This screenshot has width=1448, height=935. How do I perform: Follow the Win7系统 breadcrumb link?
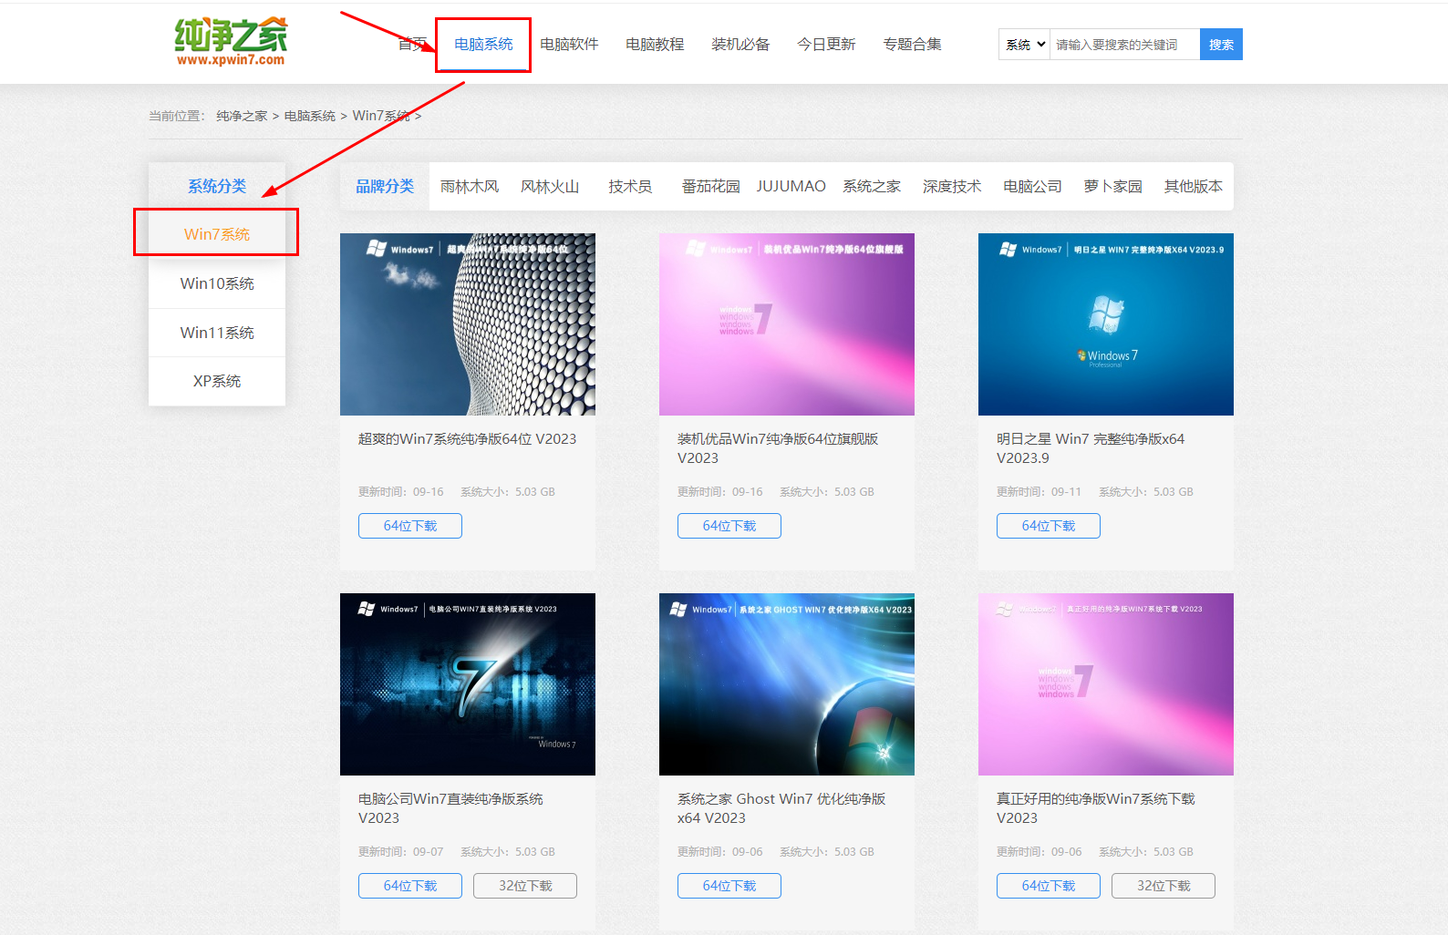click(x=381, y=116)
